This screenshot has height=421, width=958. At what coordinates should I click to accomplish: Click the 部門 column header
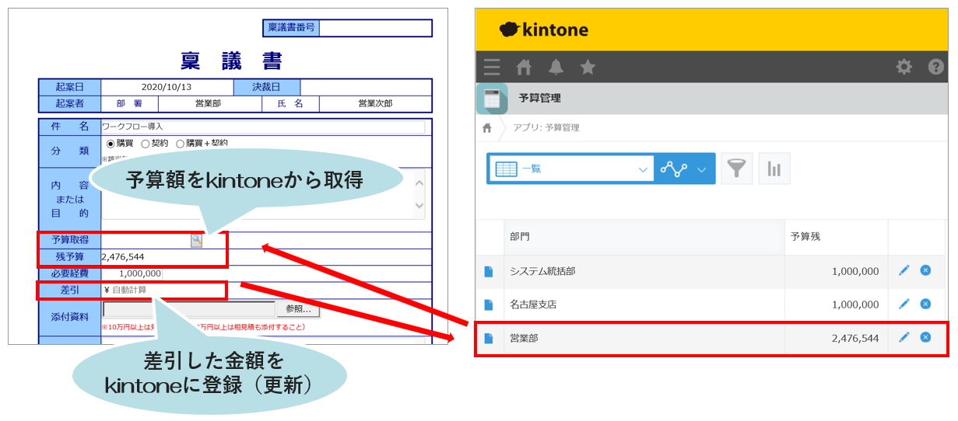pos(644,237)
